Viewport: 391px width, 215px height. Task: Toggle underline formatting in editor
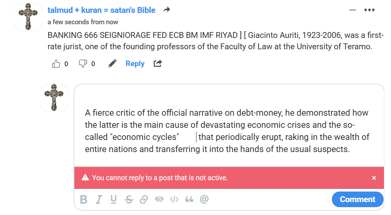114,200
